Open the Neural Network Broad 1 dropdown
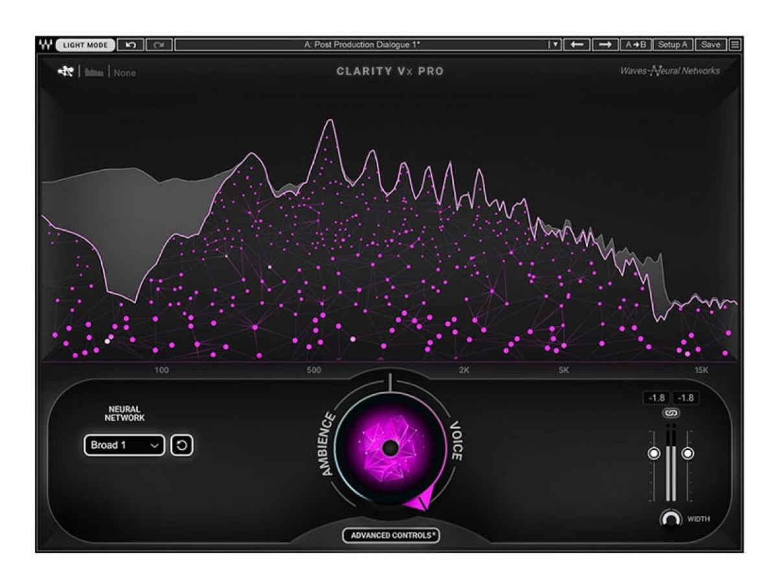This screenshot has height=586, width=778. pos(124,445)
